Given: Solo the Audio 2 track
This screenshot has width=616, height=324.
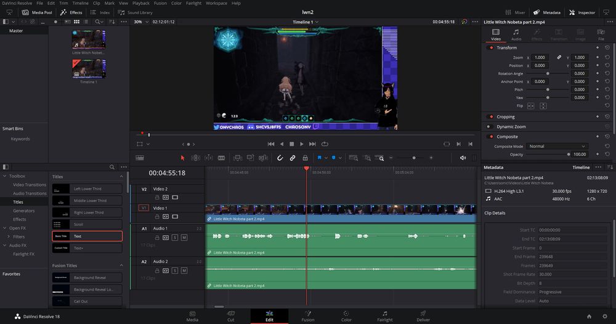Looking at the screenshot, I should click(175, 270).
